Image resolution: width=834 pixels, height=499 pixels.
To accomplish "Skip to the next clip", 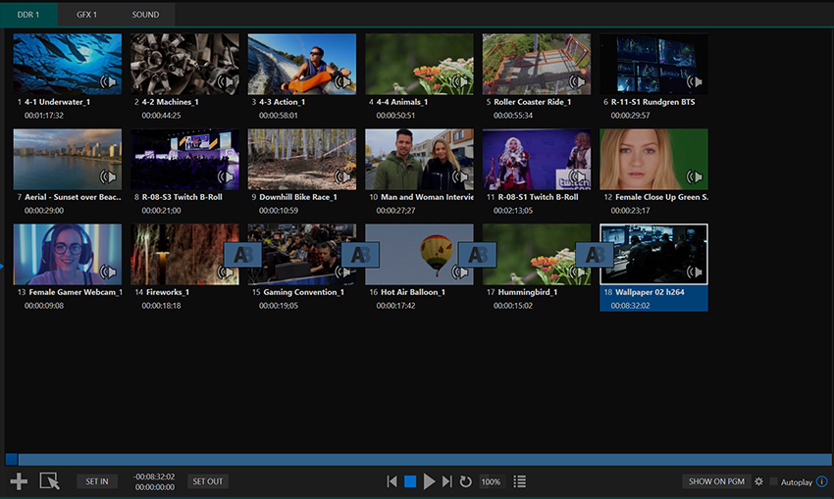I will 447,481.
